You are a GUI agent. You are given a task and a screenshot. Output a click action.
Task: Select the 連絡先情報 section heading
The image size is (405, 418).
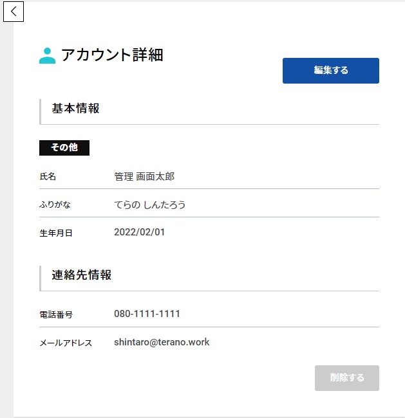pyautogui.click(x=82, y=275)
